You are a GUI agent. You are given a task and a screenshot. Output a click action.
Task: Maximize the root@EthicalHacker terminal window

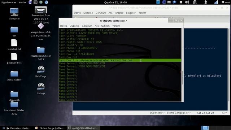176,21
